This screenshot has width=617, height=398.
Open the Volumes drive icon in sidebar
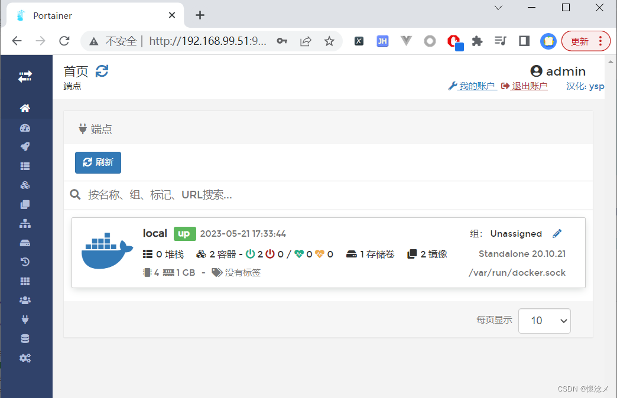click(x=25, y=243)
